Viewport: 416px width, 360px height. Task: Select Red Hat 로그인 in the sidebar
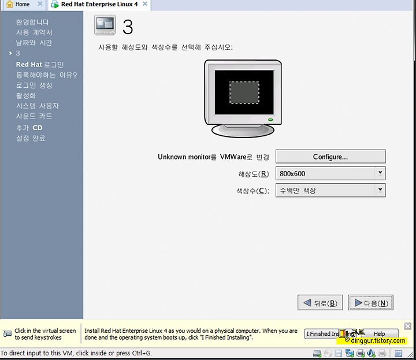[x=40, y=65]
